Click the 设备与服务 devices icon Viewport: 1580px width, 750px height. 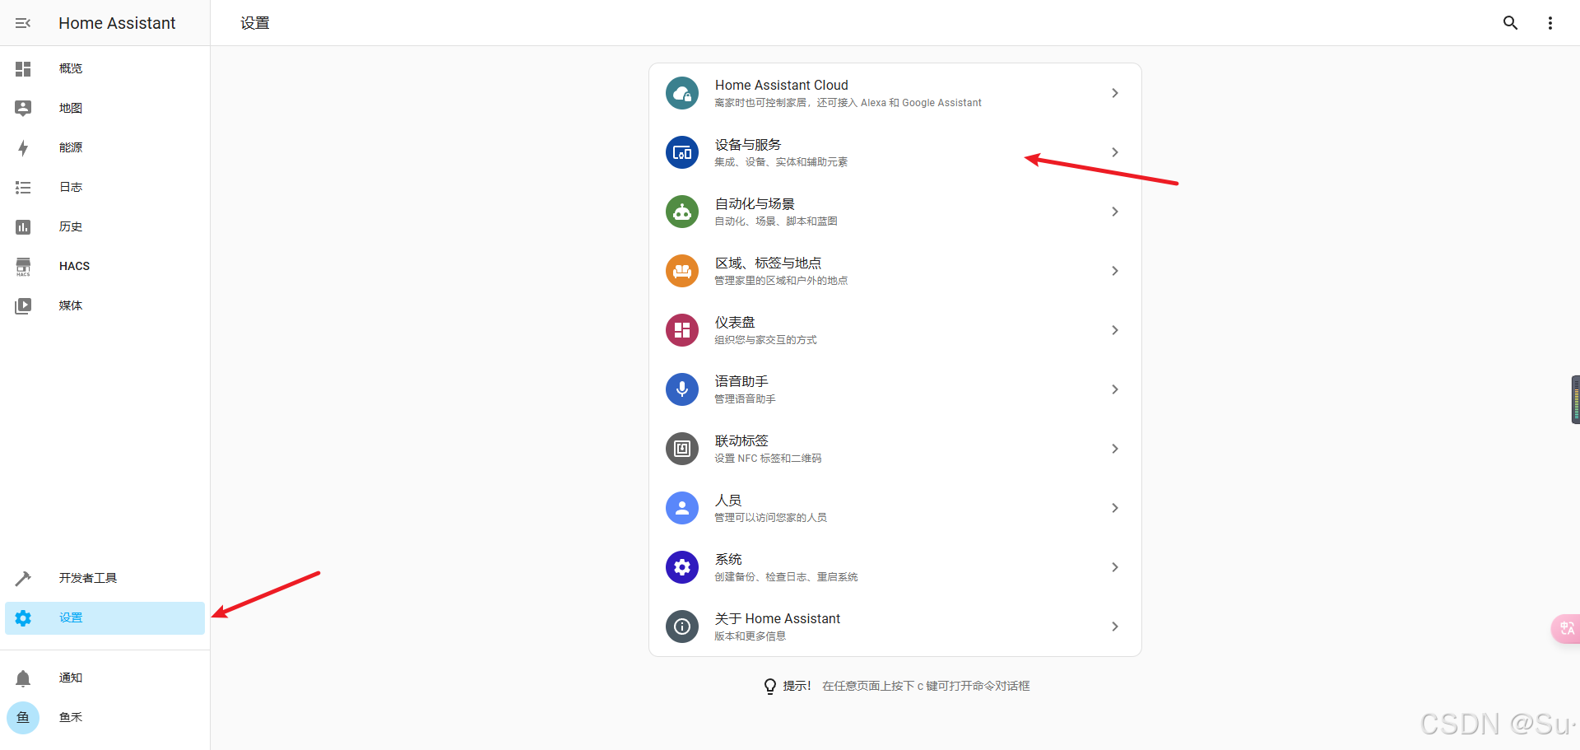coord(682,152)
